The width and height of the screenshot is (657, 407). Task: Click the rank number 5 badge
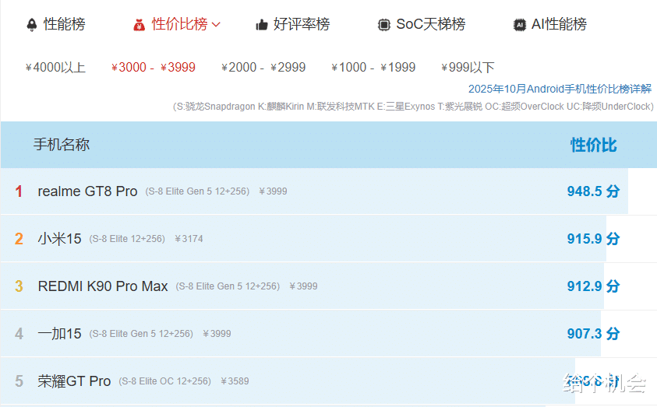point(19,381)
